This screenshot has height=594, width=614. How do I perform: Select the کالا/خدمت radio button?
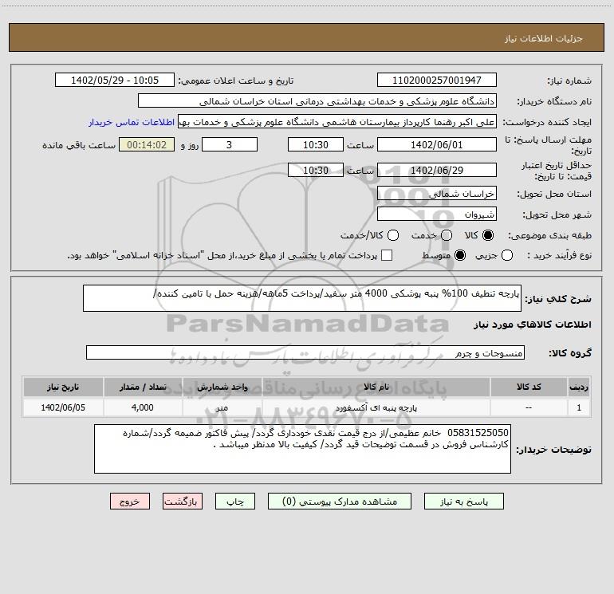(x=393, y=235)
